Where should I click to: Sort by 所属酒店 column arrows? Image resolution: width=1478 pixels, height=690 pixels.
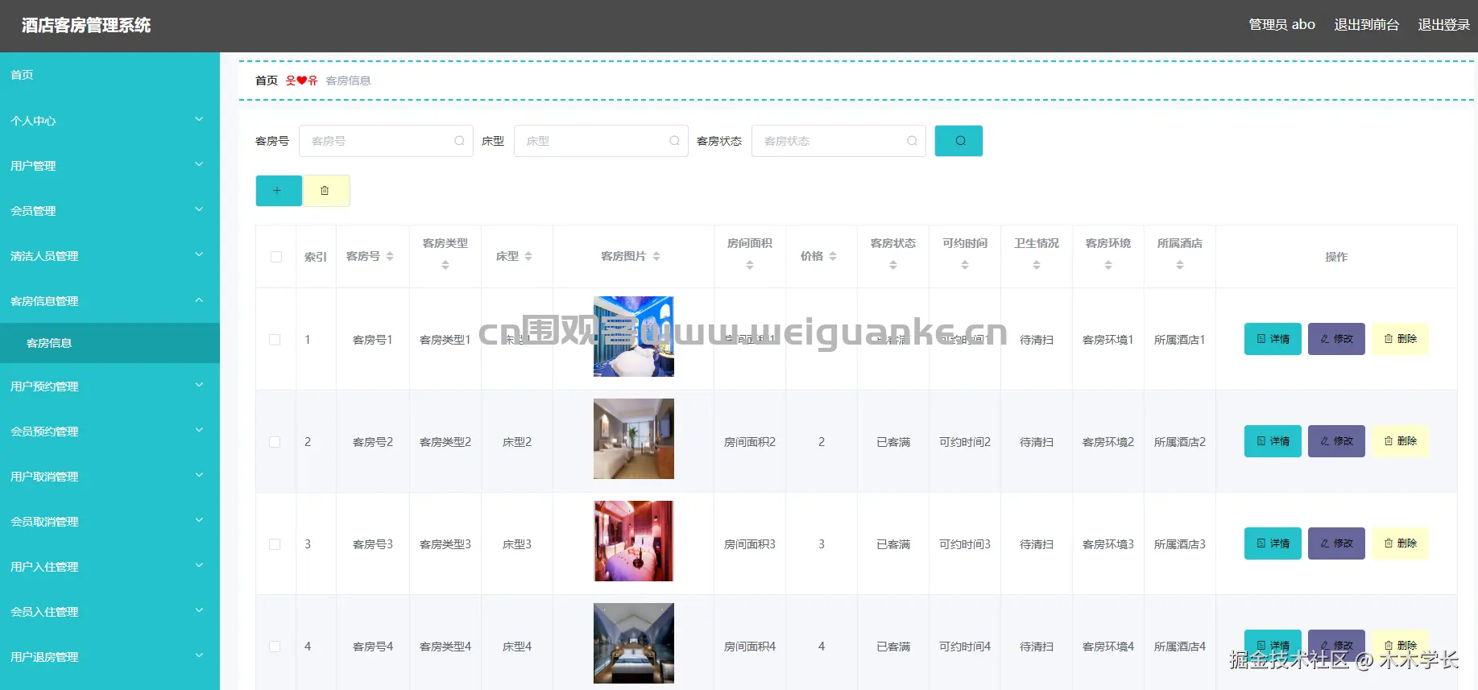click(x=1180, y=265)
